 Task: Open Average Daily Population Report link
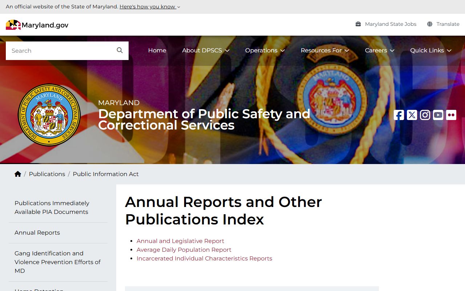tap(184, 250)
